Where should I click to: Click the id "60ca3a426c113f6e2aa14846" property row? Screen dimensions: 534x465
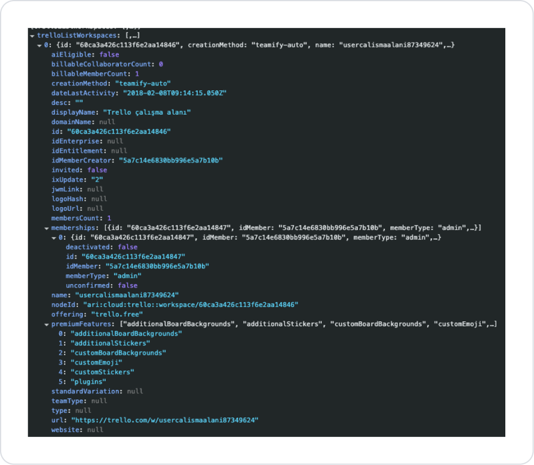point(111,131)
